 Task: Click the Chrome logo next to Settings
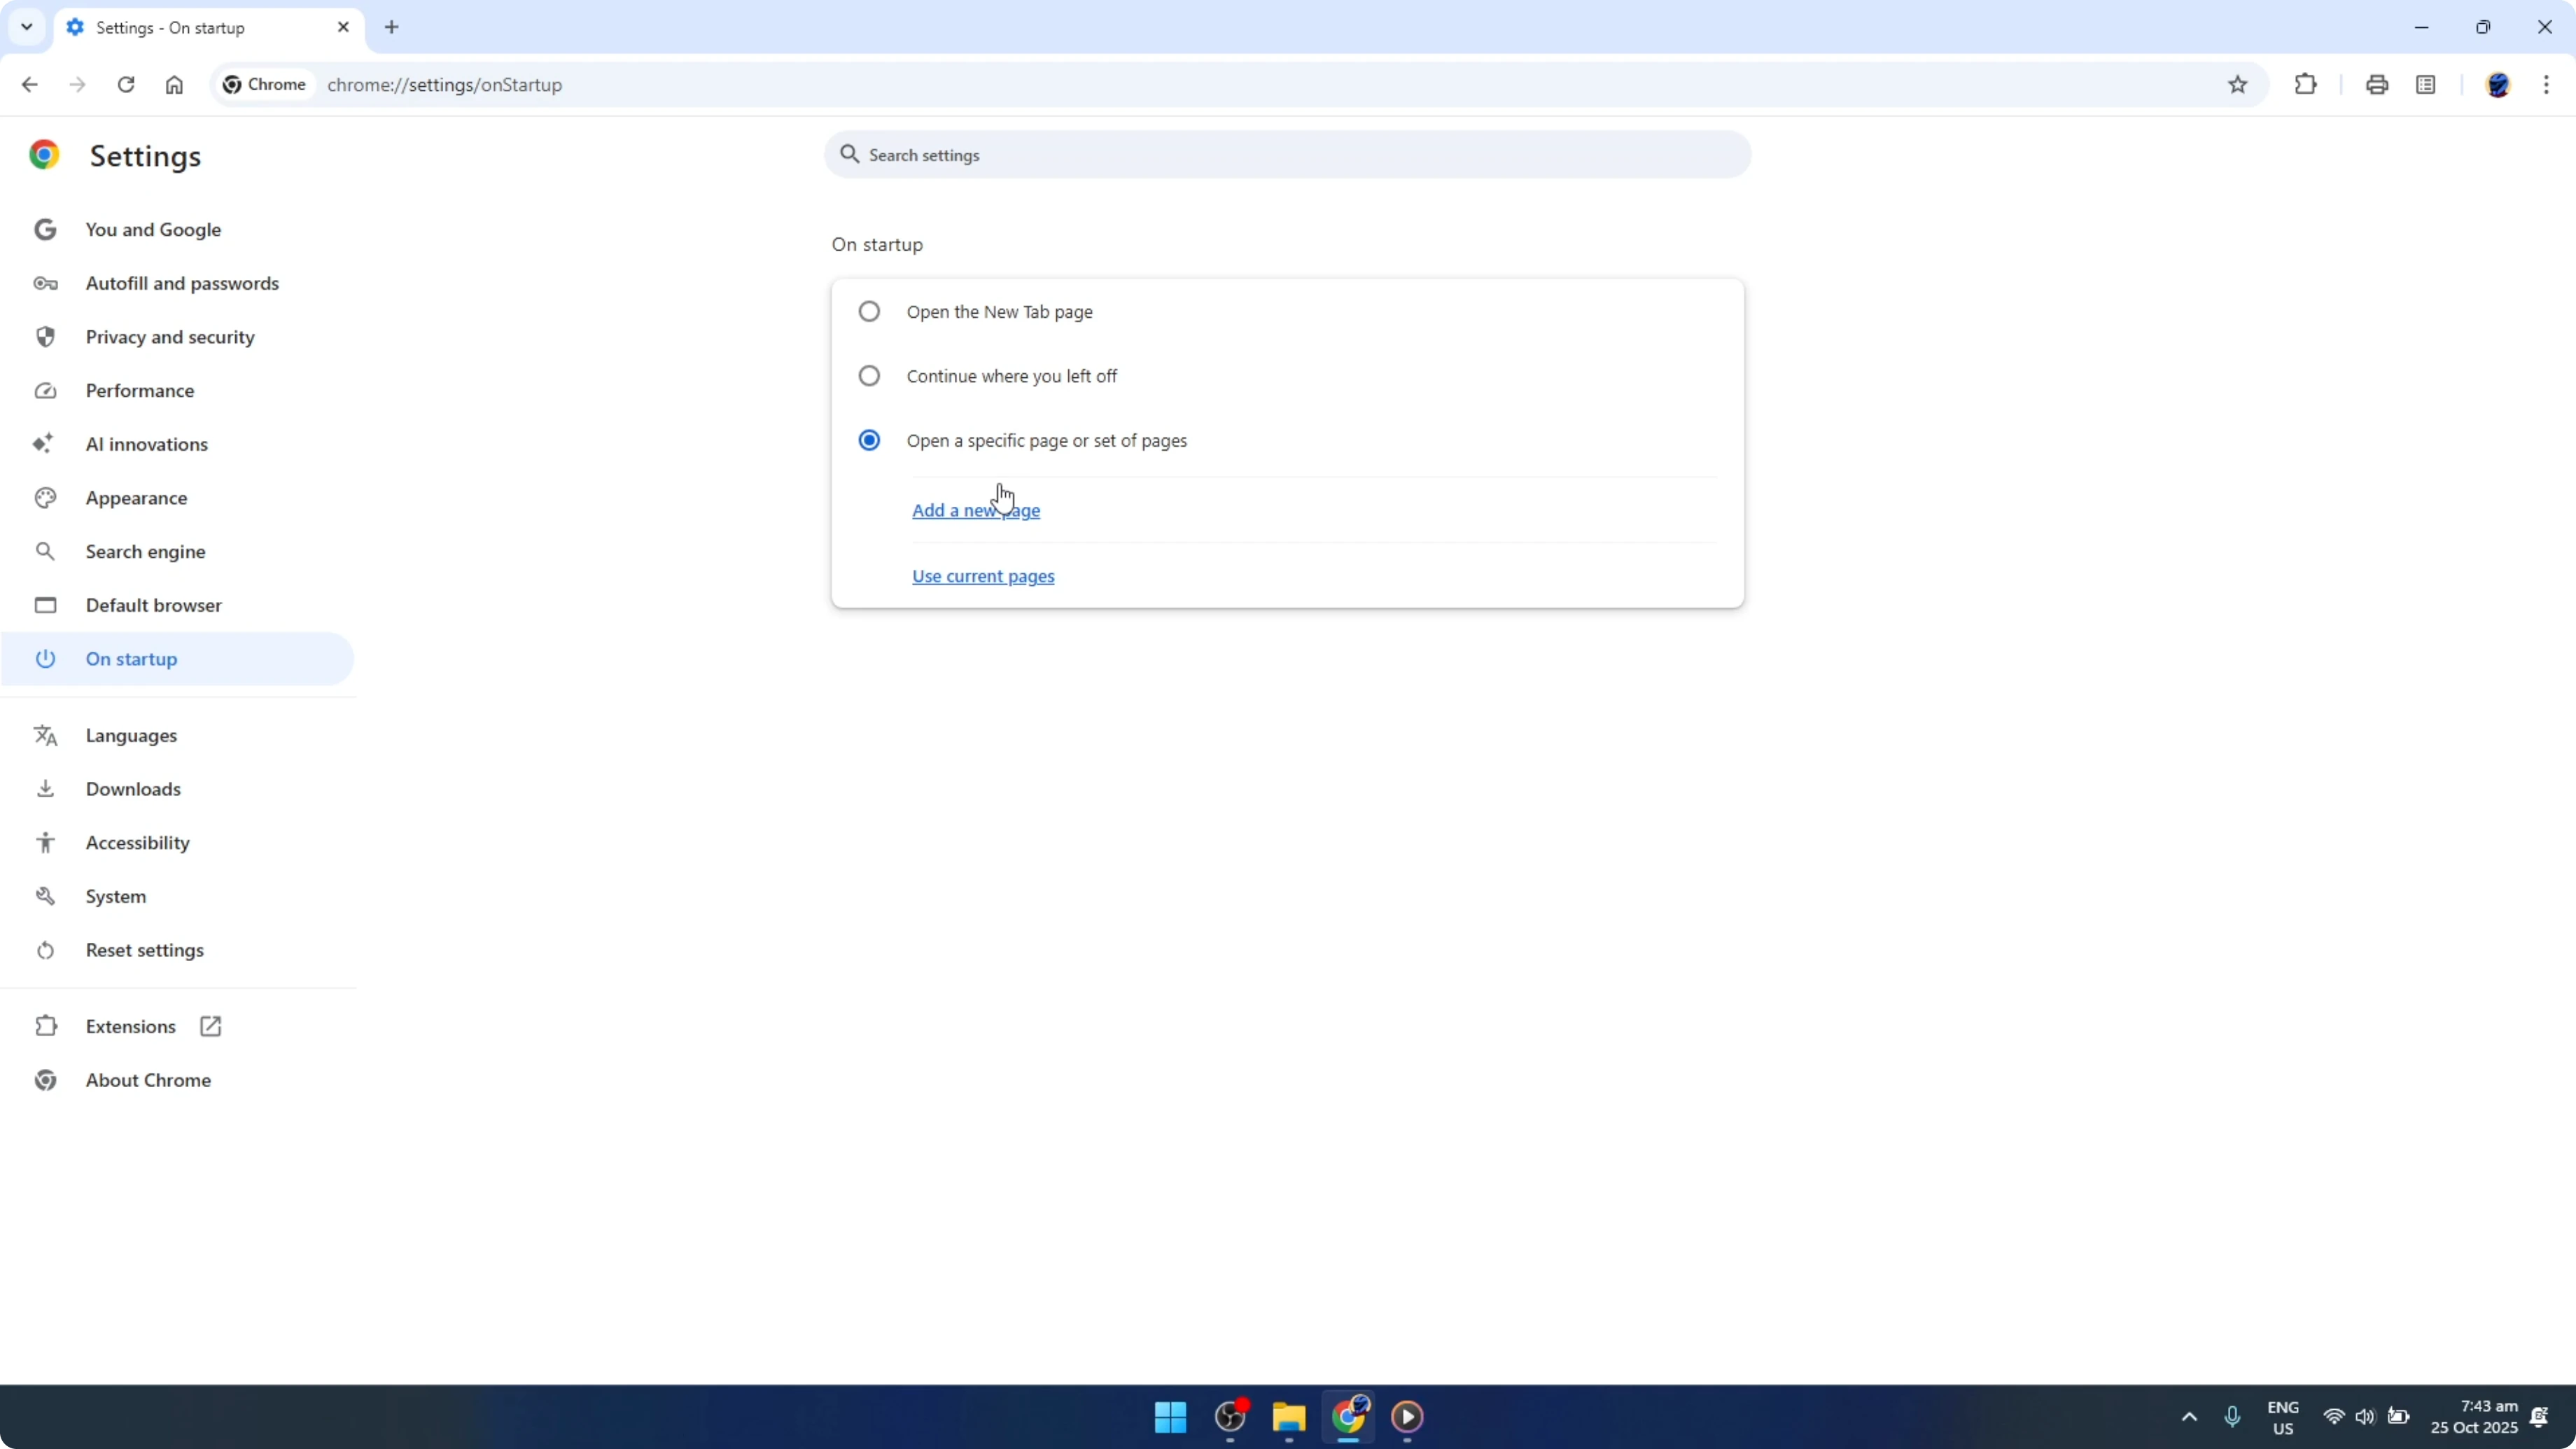pyautogui.click(x=44, y=155)
